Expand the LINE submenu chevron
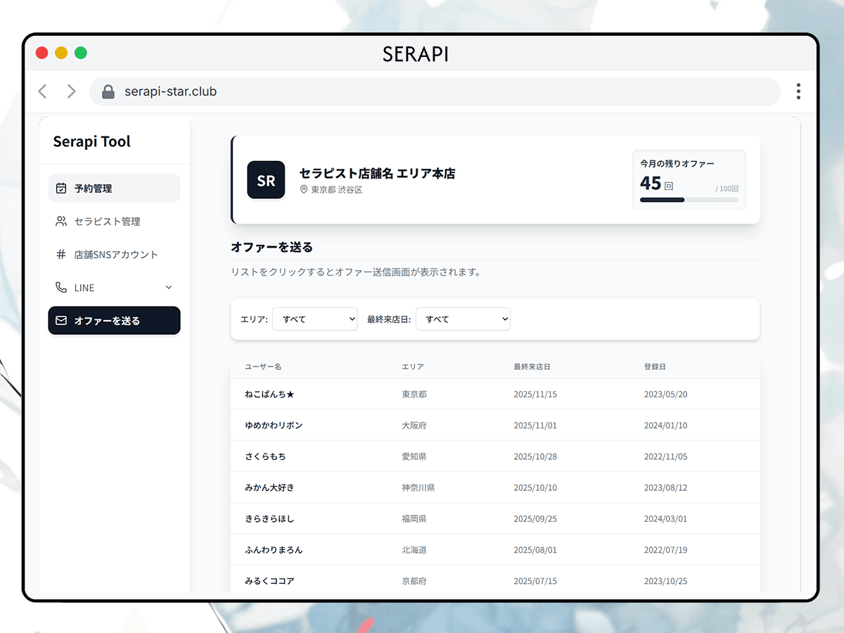Screen dimensions: 844x633 tap(168, 287)
